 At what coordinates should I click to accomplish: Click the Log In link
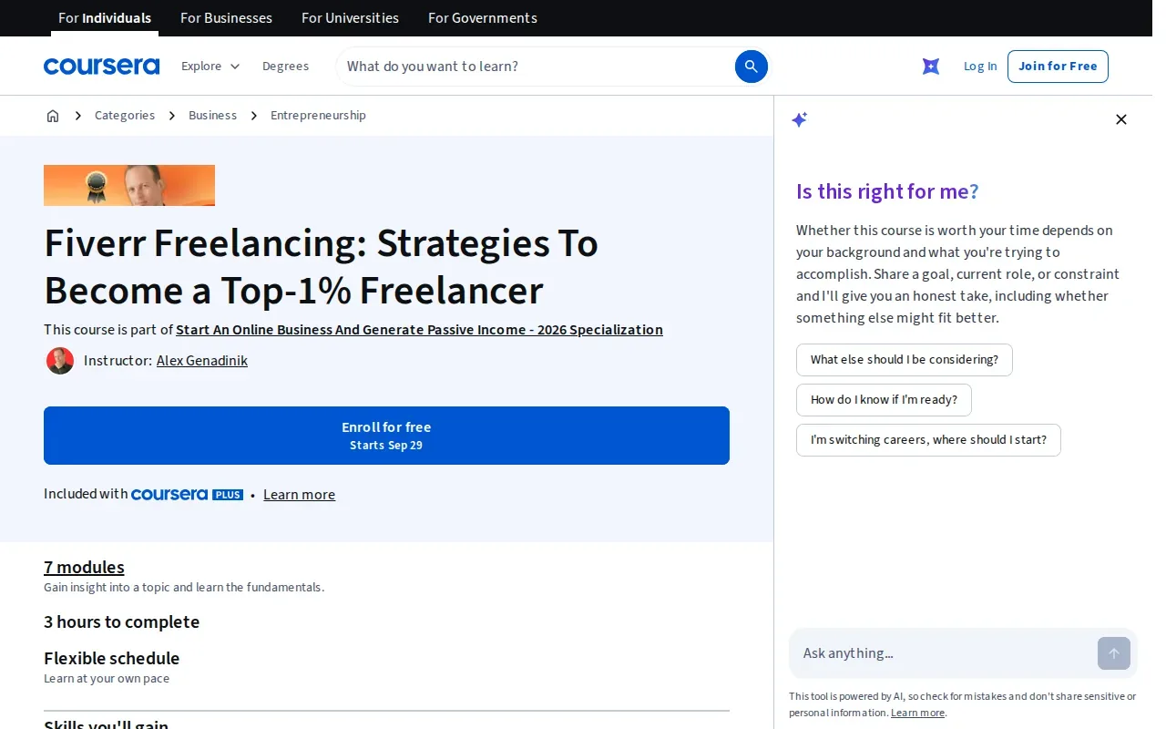[x=980, y=67]
